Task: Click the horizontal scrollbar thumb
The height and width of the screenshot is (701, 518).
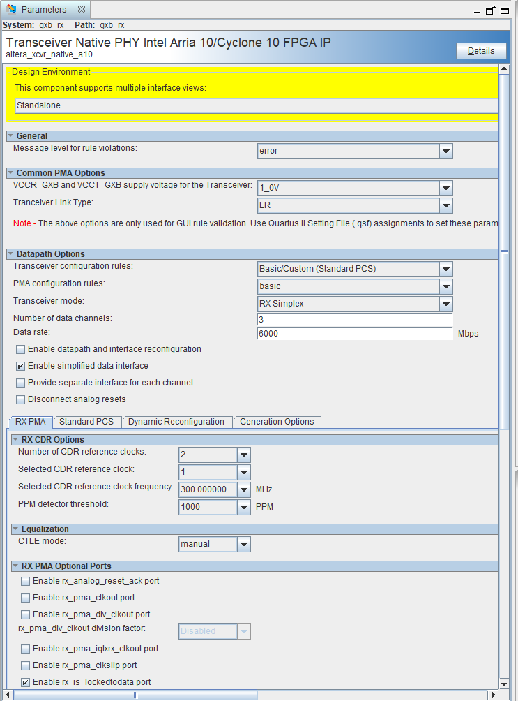Action: [x=135, y=695]
